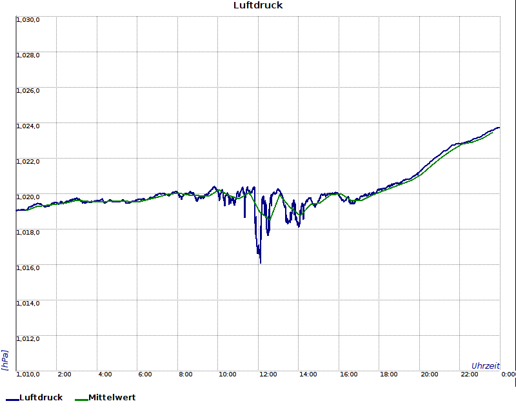Click the green Mittelwert legend color line
This screenshot has width=516, height=419.
pos(82,400)
